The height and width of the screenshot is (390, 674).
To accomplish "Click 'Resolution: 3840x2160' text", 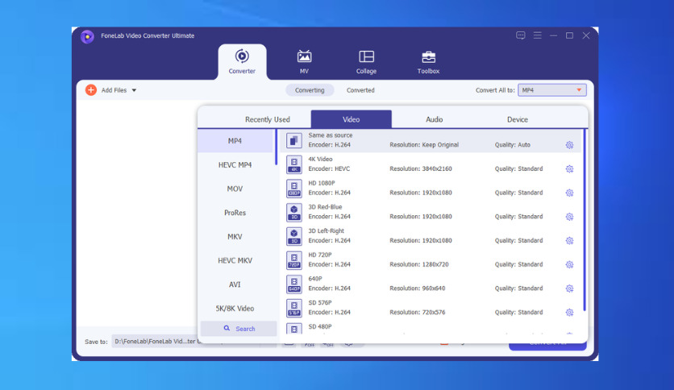I will [x=420, y=168].
